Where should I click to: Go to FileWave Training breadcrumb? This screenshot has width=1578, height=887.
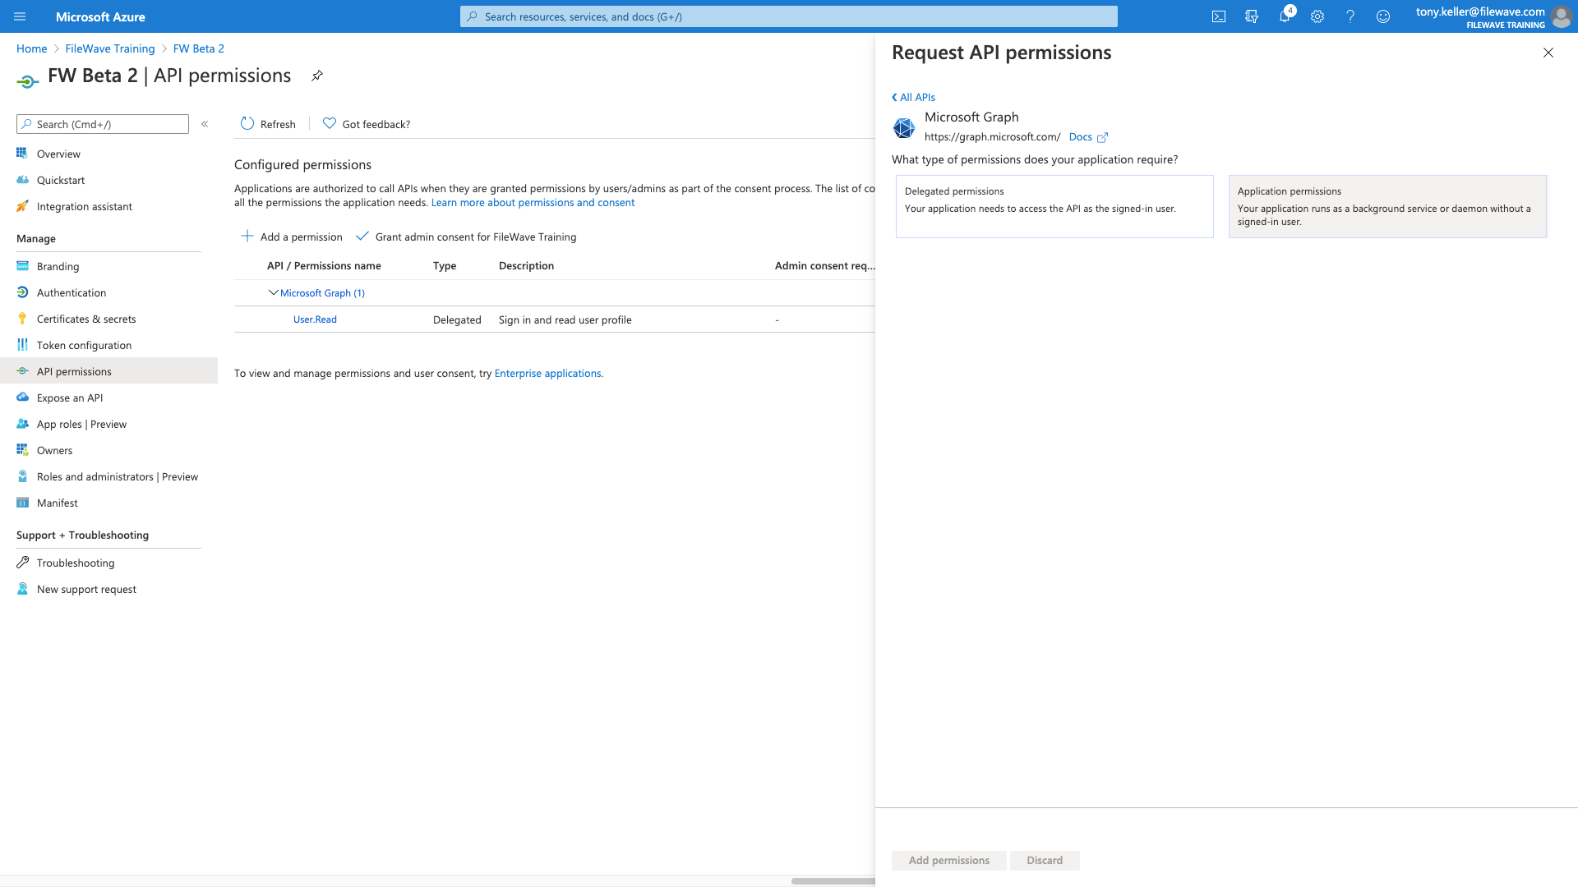pos(110,48)
